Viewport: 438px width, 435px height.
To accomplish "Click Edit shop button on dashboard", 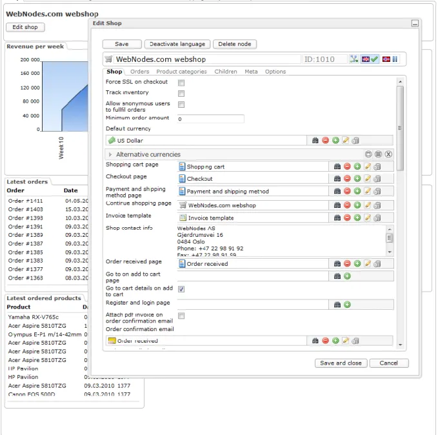I will point(25,27).
